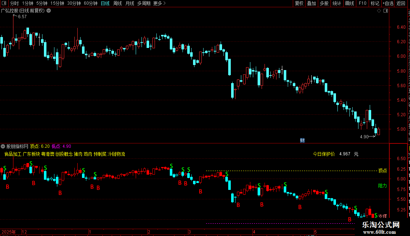Click the month 12 timeline marker

pyautogui.click(x=24, y=232)
